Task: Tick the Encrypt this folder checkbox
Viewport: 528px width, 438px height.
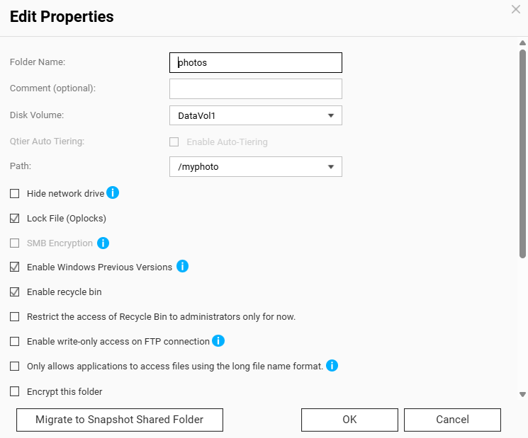Action: click(15, 391)
